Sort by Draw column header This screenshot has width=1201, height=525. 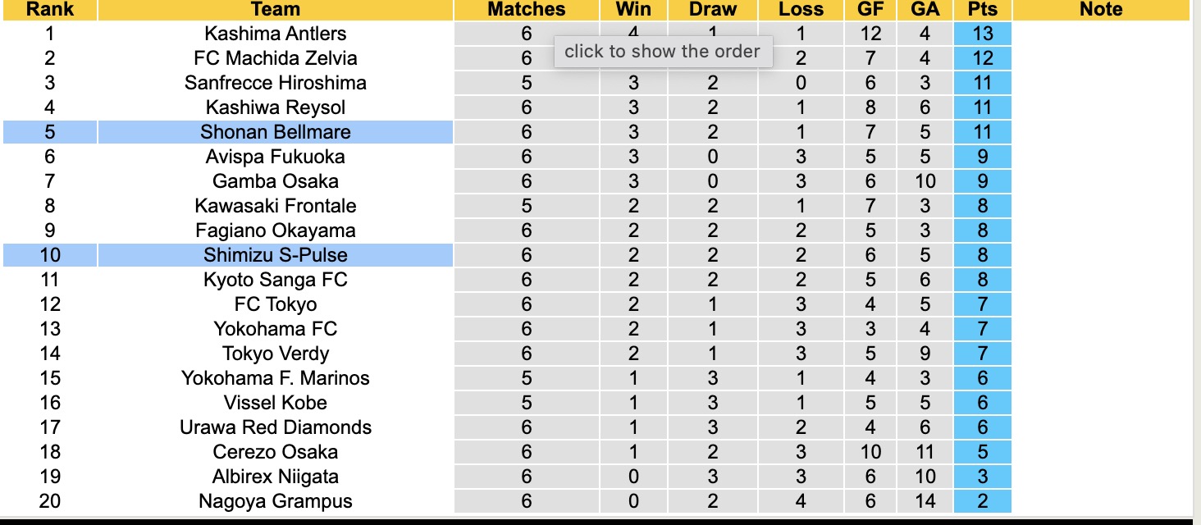(712, 10)
